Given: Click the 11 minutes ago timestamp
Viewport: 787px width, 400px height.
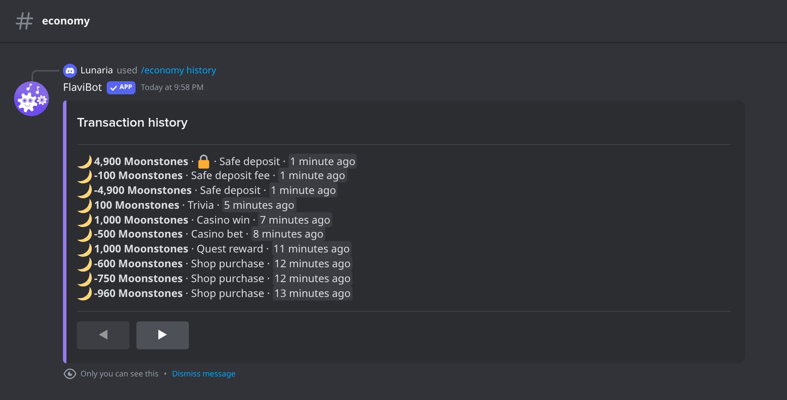Looking at the screenshot, I should pyautogui.click(x=311, y=249).
